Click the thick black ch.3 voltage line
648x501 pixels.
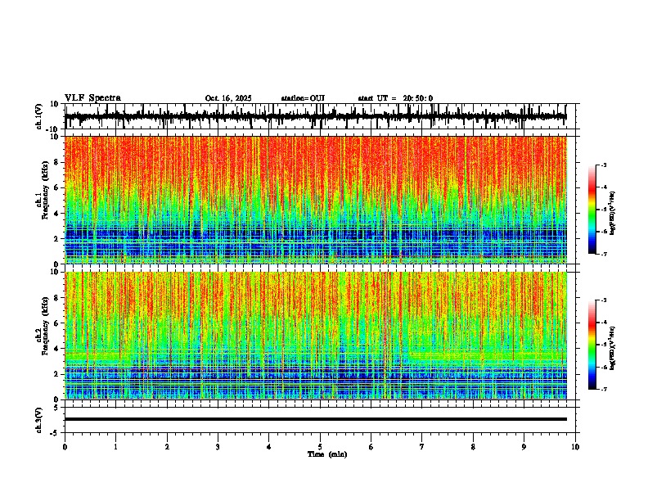point(316,419)
